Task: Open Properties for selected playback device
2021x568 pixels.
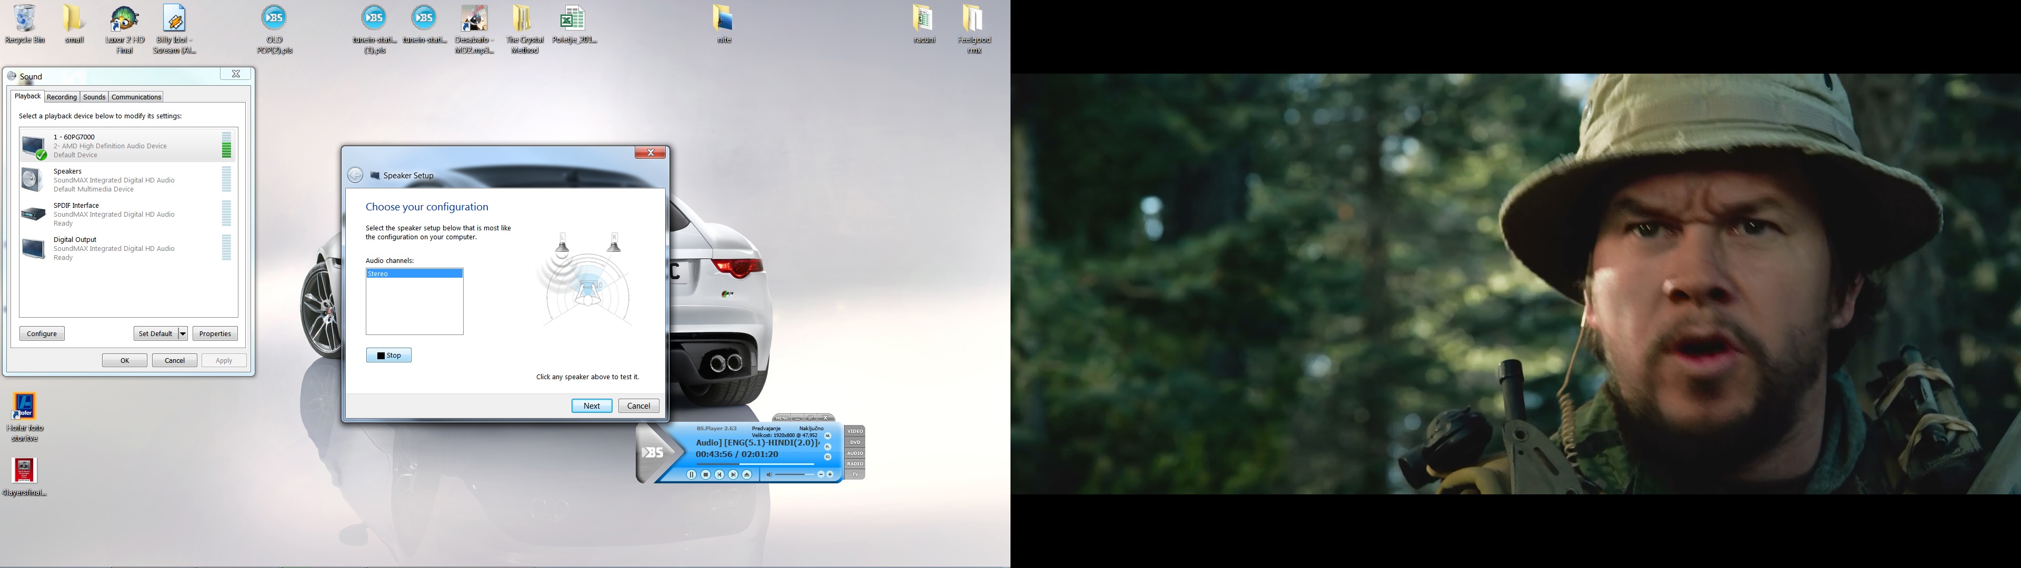Action: tap(215, 333)
